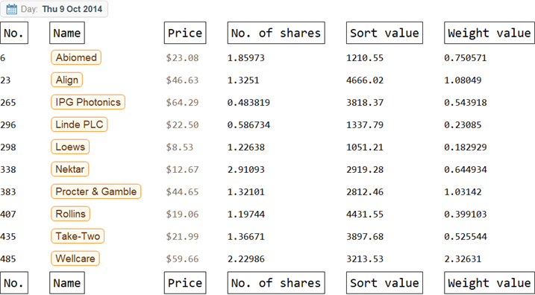This screenshot has width=535, height=295.
Task: Open the Nektar stock tag
Action: pos(70,169)
